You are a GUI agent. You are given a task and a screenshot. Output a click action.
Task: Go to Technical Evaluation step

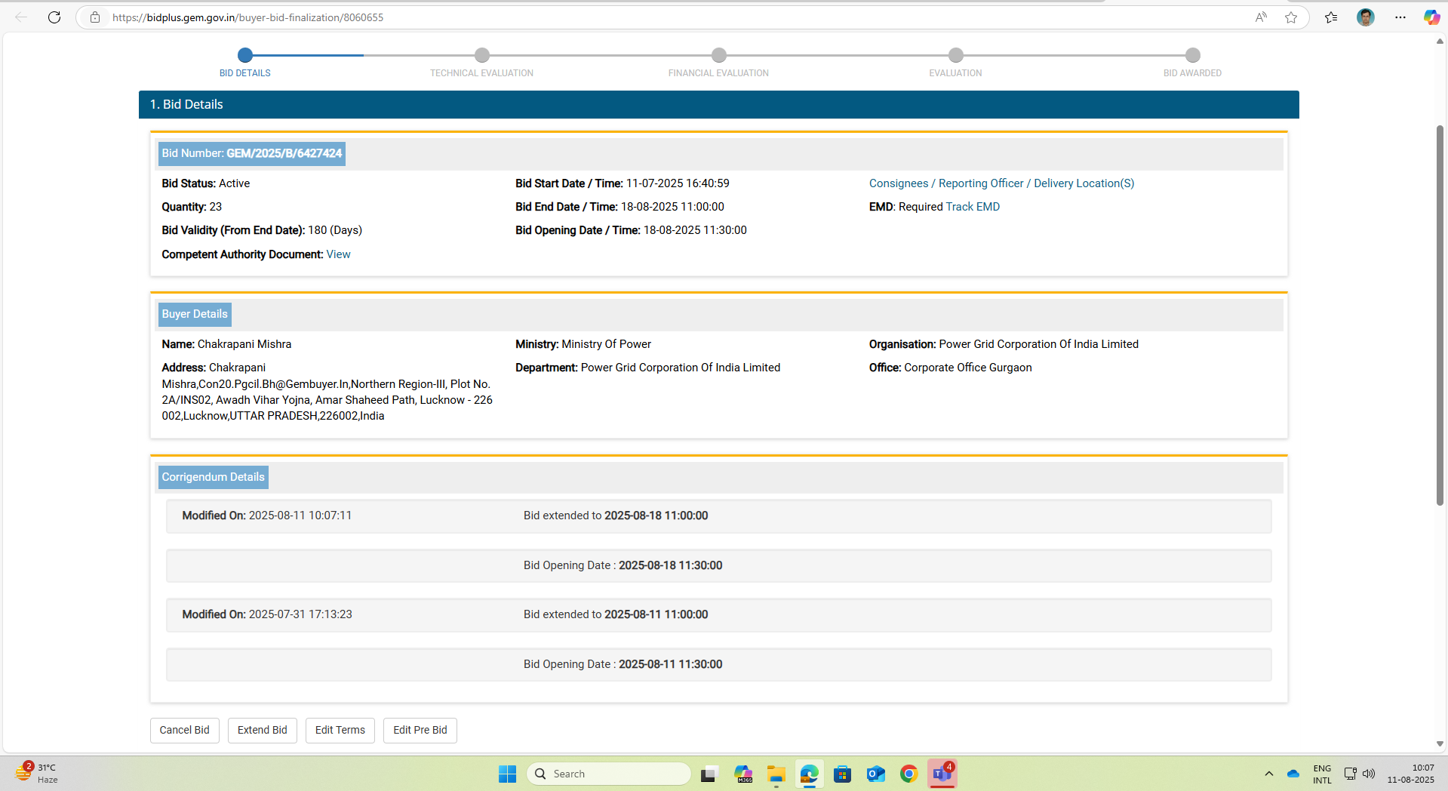[481, 55]
